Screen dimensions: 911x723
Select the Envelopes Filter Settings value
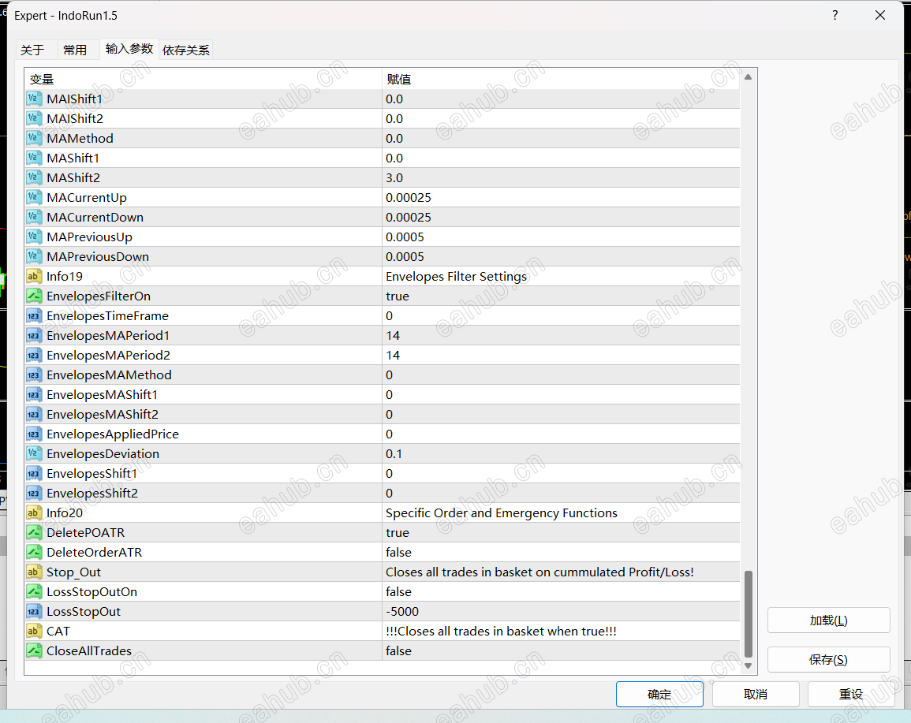point(456,277)
